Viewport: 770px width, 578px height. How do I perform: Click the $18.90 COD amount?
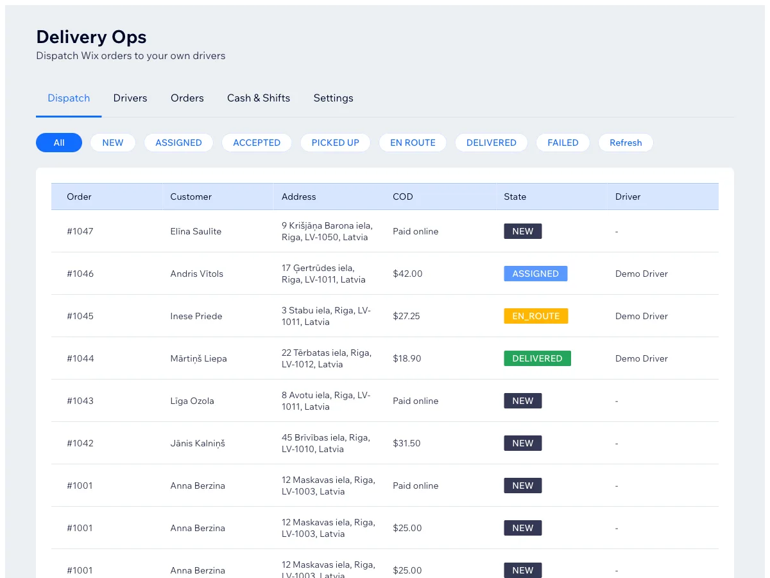click(x=407, y=358)
